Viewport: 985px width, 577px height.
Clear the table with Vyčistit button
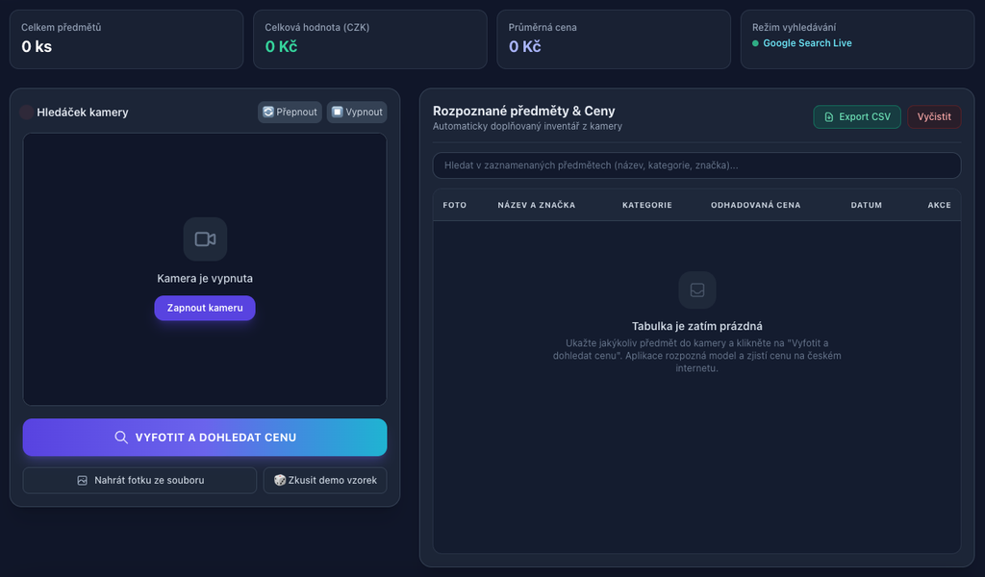click(x=934, y=116)
